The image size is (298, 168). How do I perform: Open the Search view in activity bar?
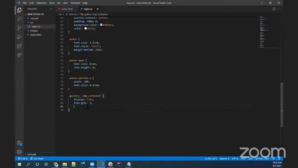(19, 19)
